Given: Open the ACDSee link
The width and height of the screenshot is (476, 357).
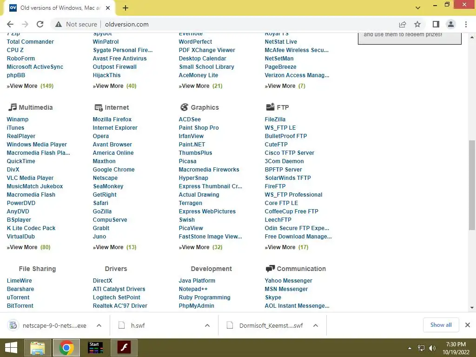Looking at the screenshot, I should pyautogui.click(x=190, y=119).
